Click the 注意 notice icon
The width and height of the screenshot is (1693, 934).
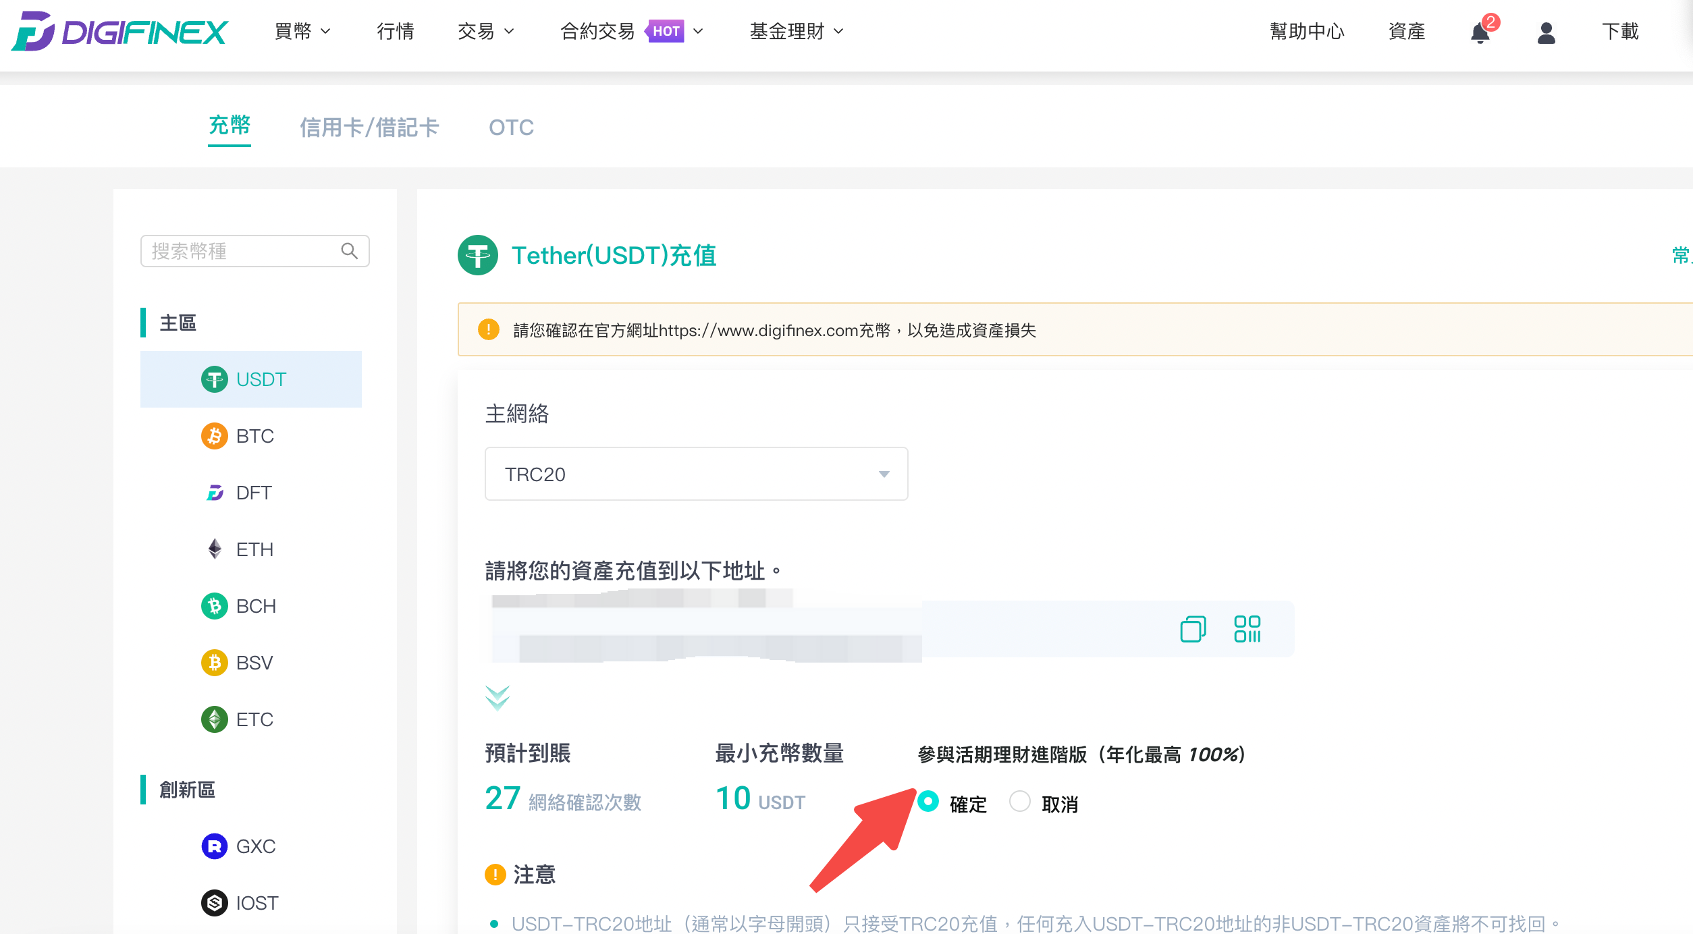[x=495, y=875]
